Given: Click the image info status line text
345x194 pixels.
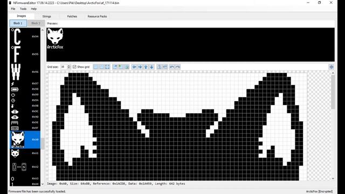Looking at the screenshot, I should point(116,184).
